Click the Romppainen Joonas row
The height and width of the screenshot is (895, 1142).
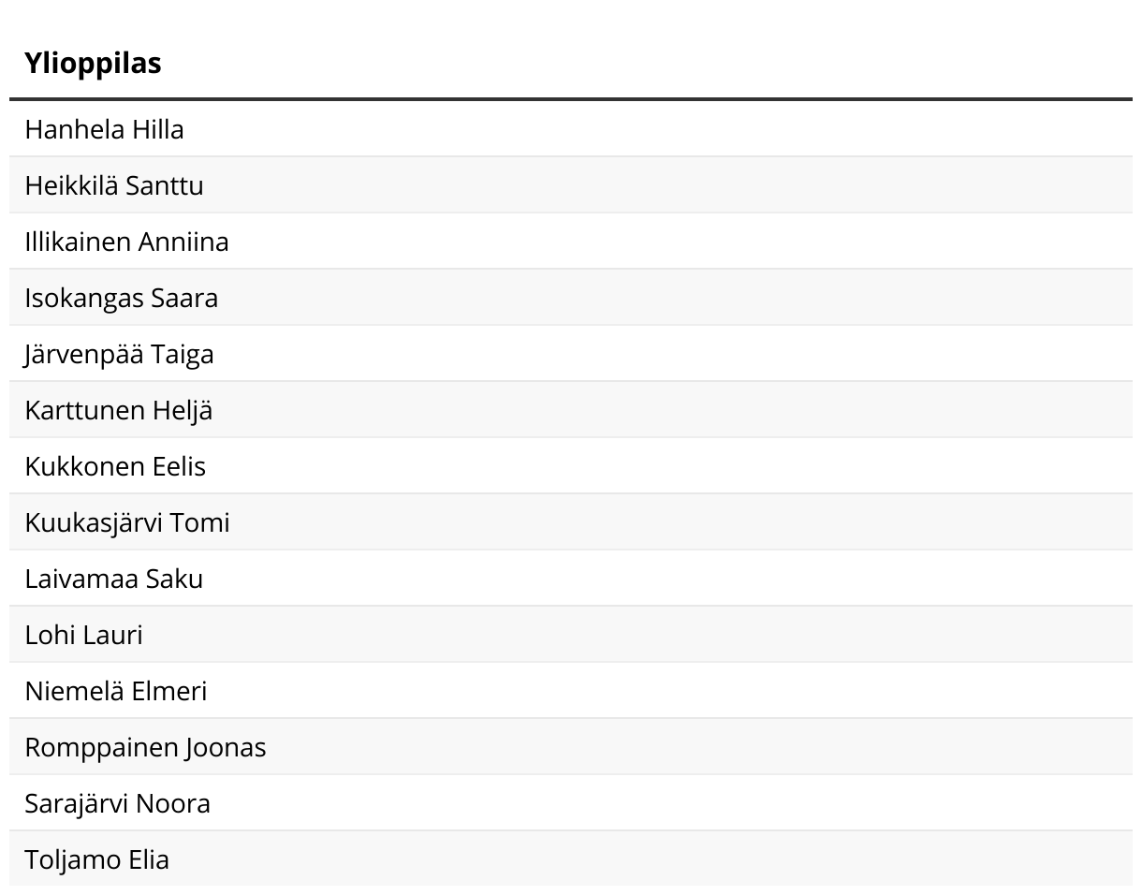point(145,747)
